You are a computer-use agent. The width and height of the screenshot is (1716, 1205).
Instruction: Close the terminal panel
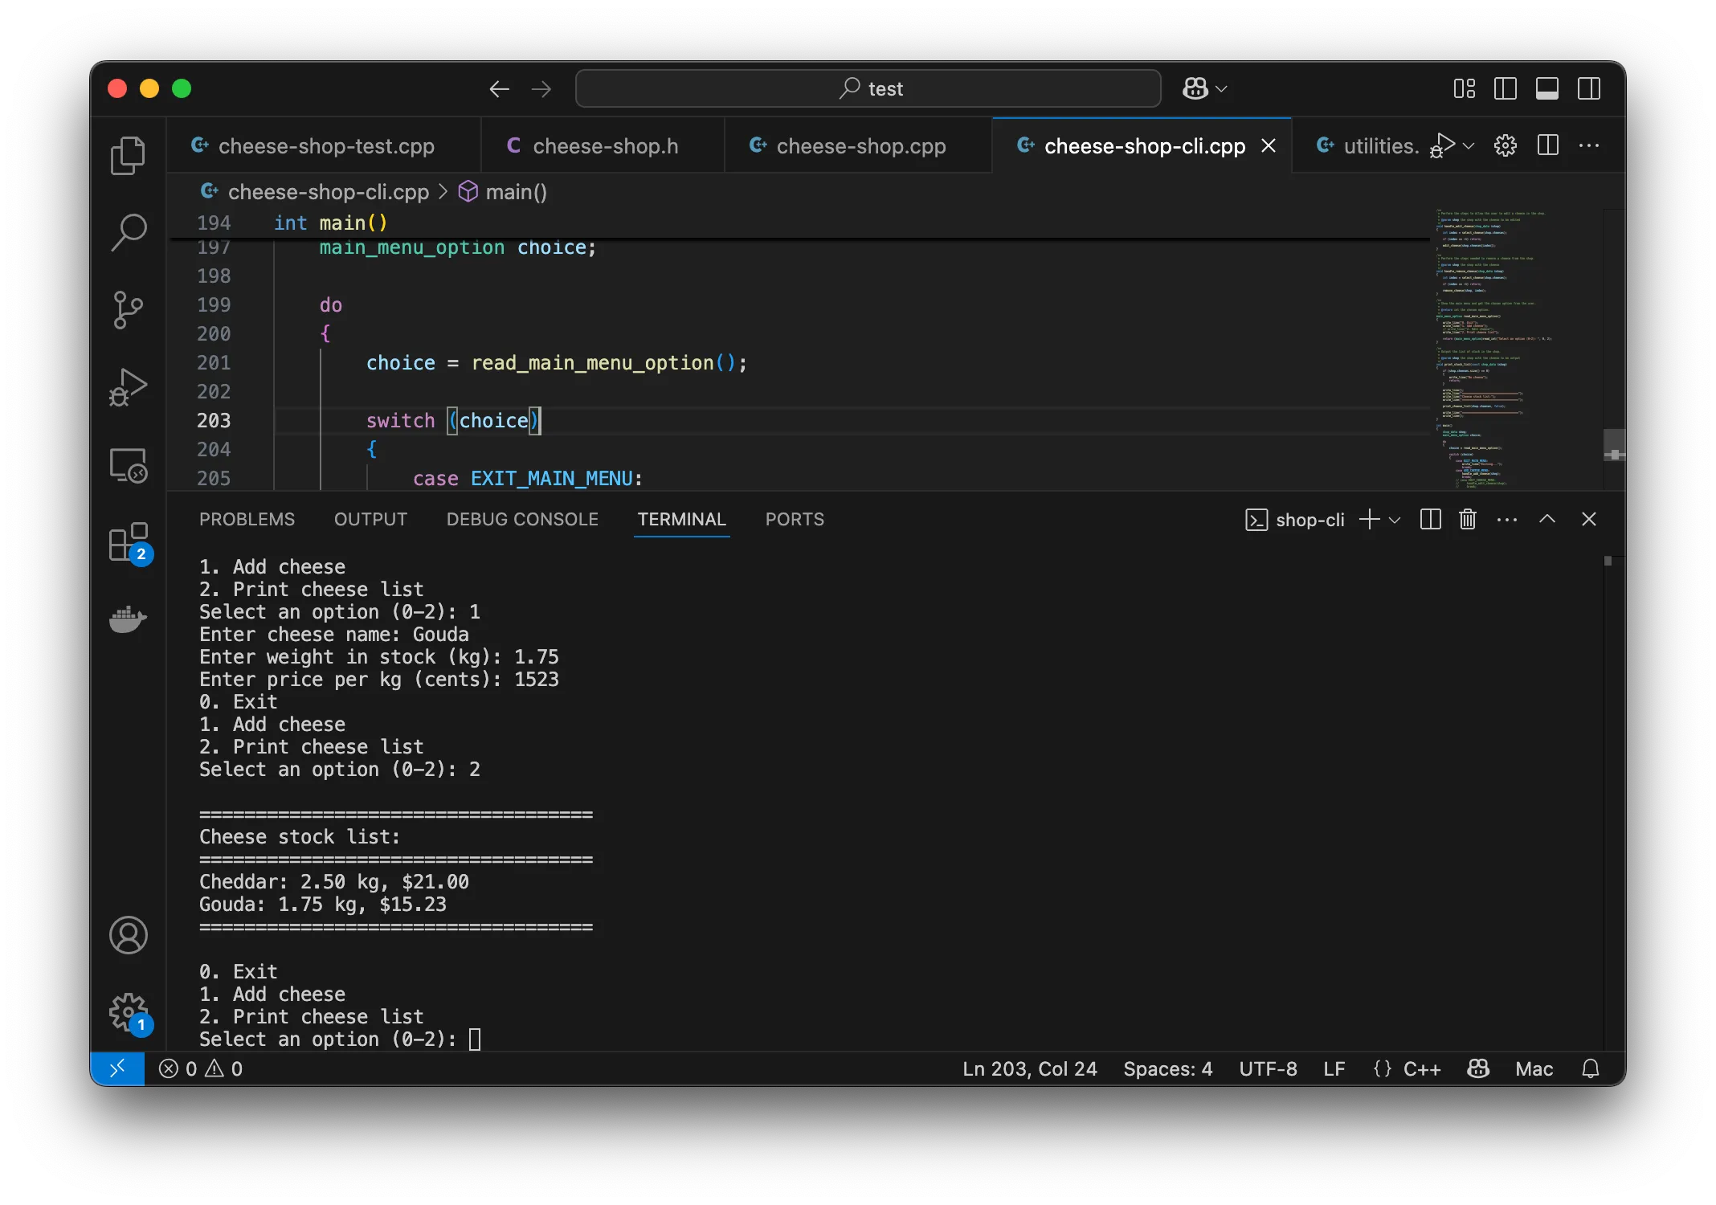click(1588, 519)
